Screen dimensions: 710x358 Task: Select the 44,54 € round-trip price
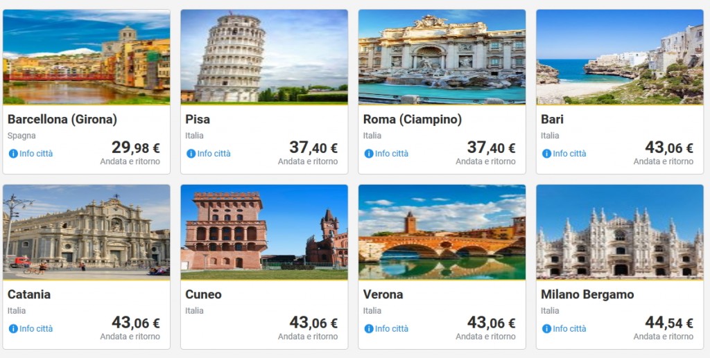point(668,323)
